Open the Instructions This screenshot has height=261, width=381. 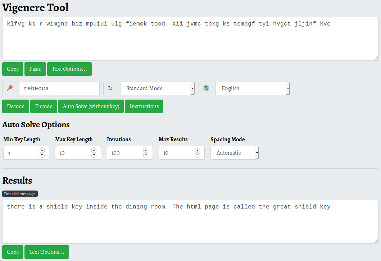(144, 106)
